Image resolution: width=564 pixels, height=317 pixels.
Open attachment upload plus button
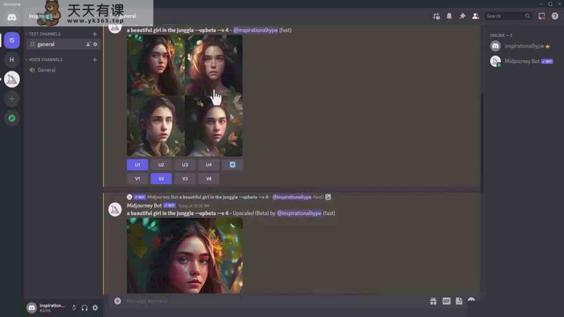pos(118,301)
